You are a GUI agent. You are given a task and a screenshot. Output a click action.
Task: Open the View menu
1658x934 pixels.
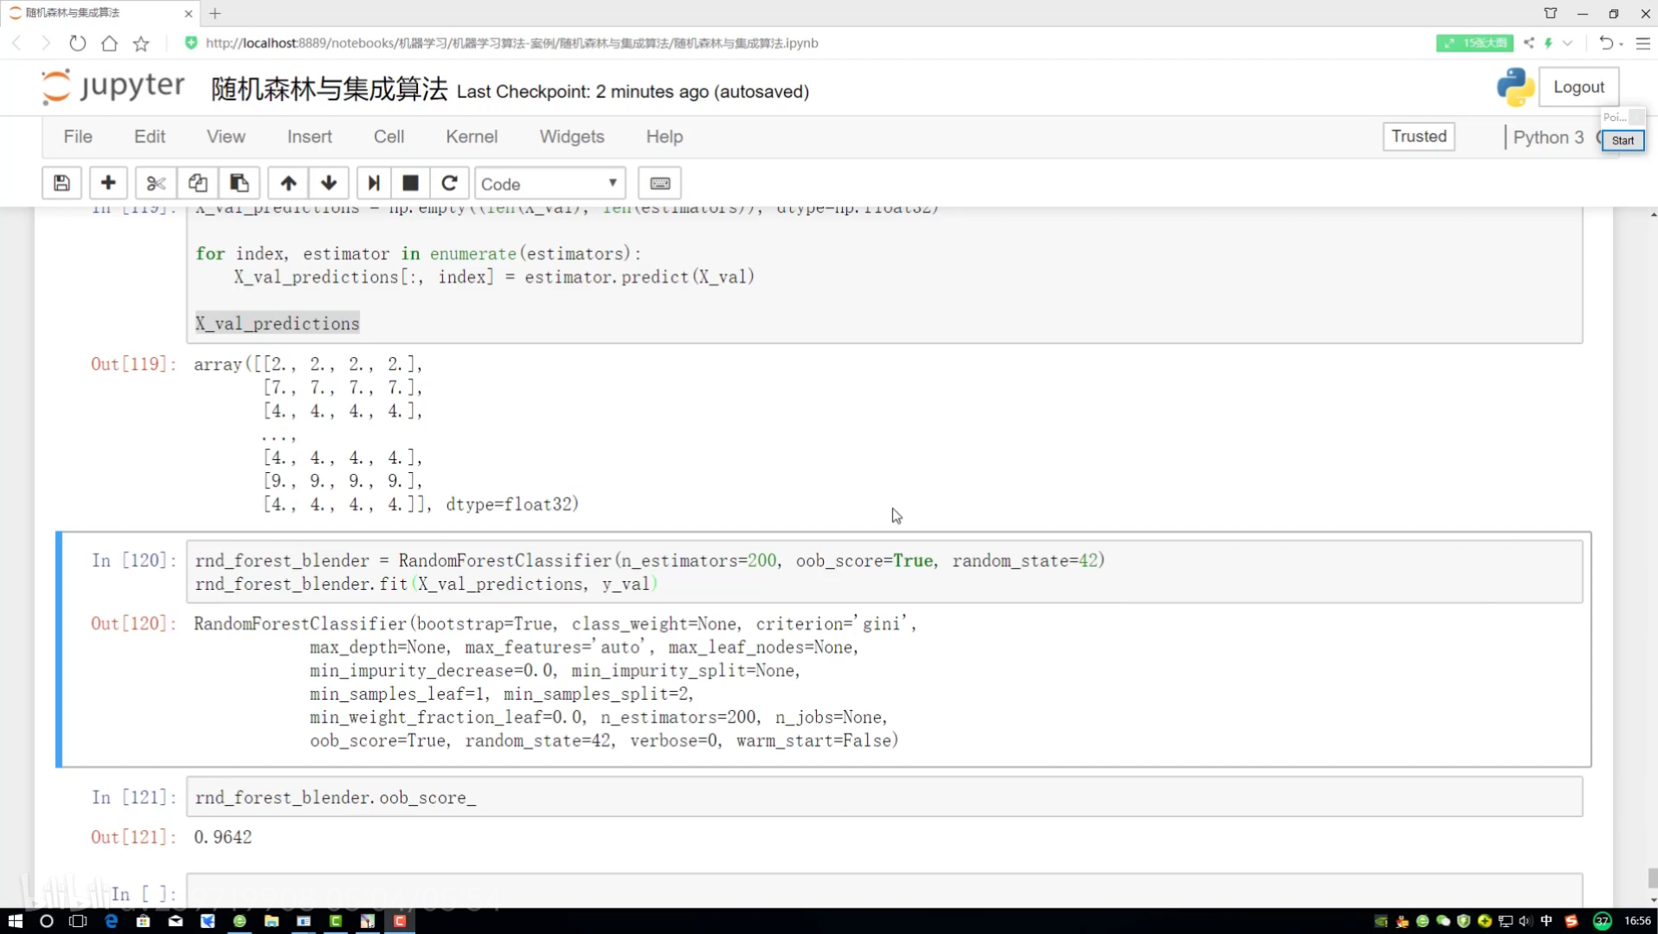pyautogui.click(x=226, y=137)
